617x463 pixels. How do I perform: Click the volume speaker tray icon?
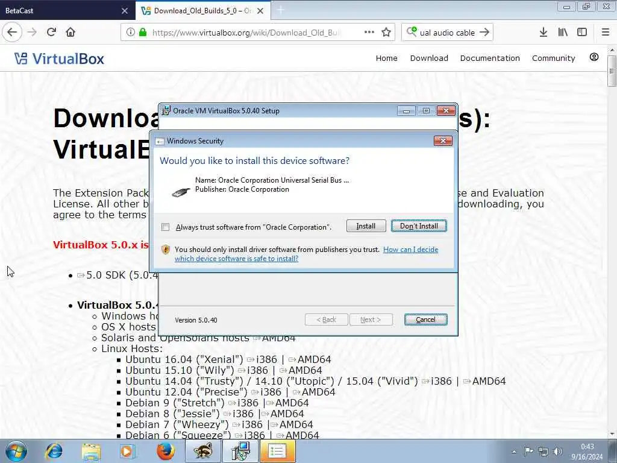557,452
